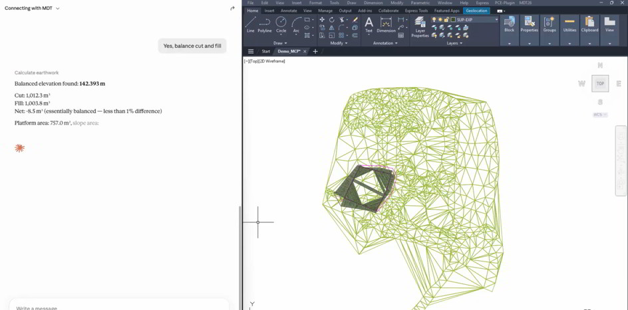Activate the Trim tool in Modify panel
628x310 pixels.
(342, 19)
